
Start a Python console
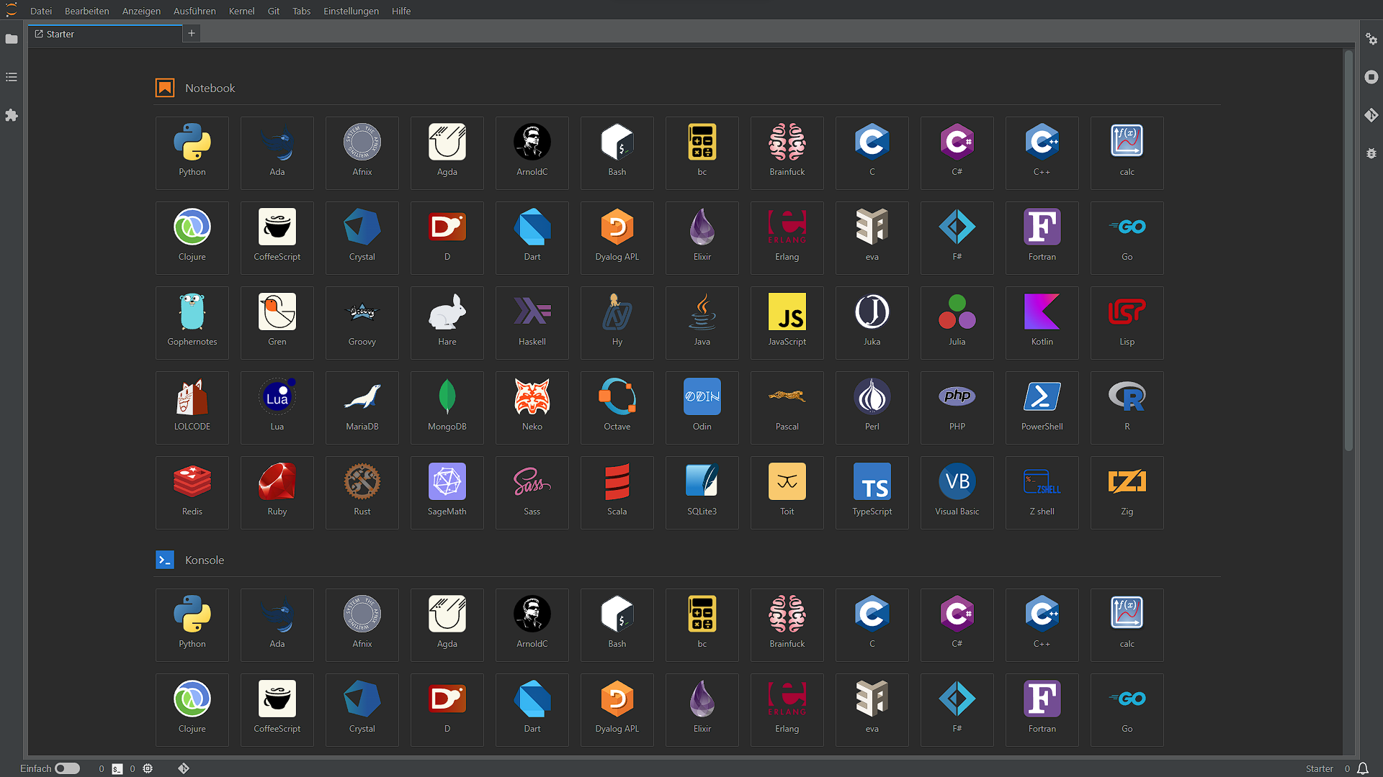point(192,624)
